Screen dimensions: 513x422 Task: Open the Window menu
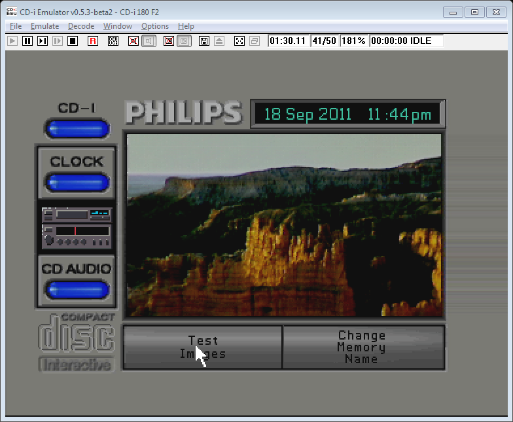coord(118,26)
